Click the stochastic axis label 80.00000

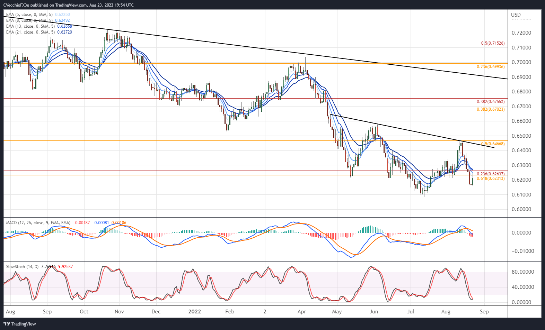523,272
